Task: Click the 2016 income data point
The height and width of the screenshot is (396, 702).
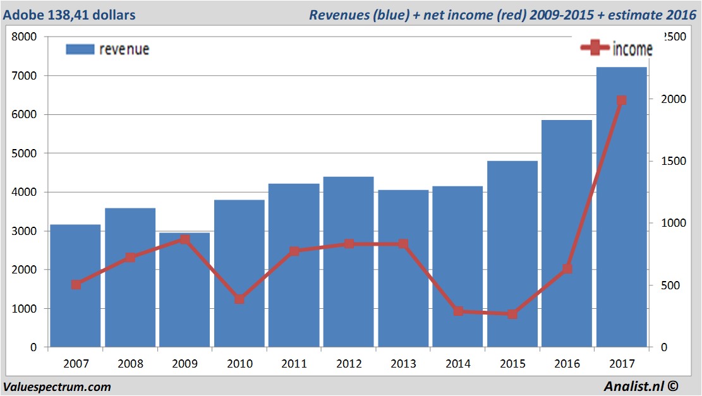Action: click(x=567, y=268)
